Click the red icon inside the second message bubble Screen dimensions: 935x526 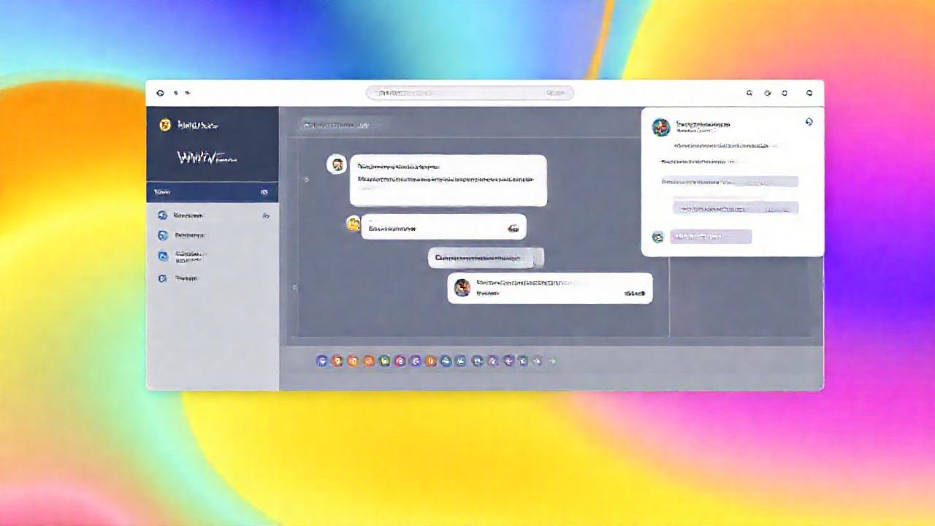[514, 229]
